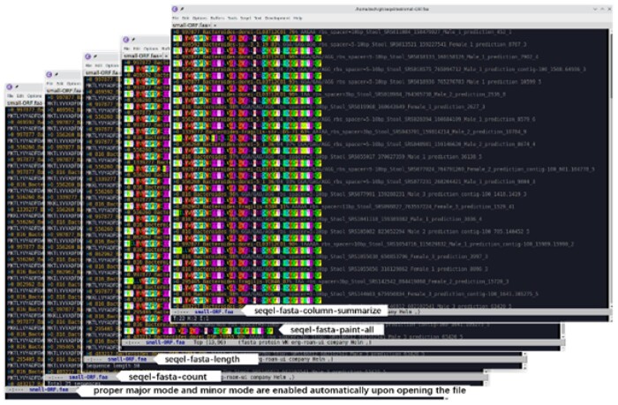Click the Emacs icon of the paint-all window
This screenshot has width=618, height=405.
pyautogui.click(x=126, y=40)
